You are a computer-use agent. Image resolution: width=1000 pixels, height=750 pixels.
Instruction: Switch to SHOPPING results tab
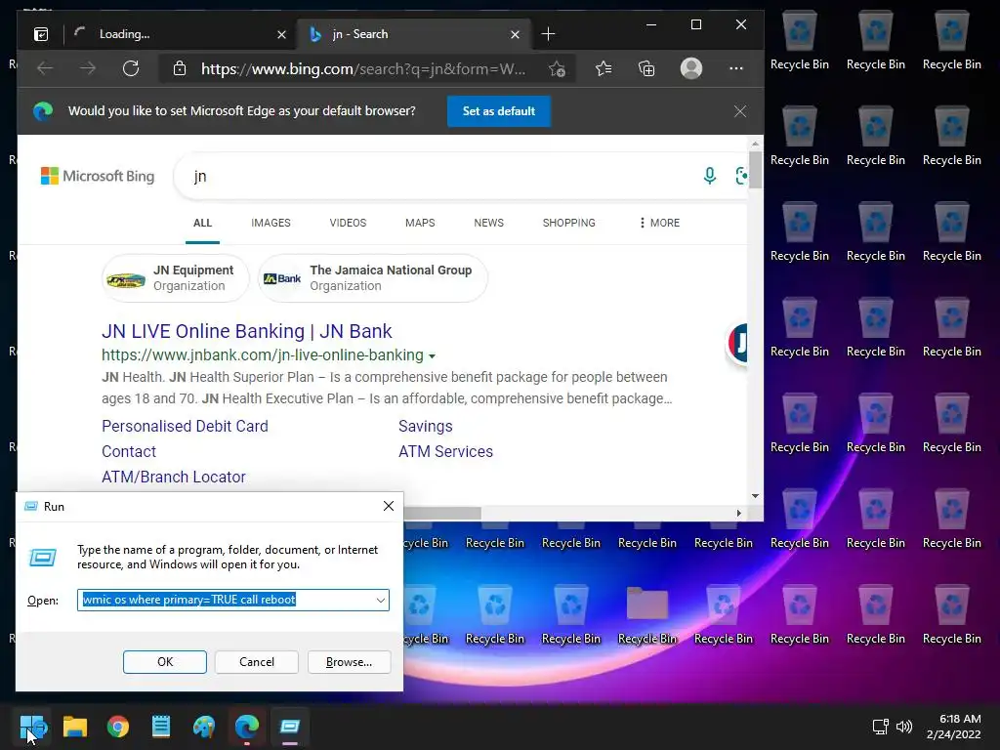click(569, 223)
